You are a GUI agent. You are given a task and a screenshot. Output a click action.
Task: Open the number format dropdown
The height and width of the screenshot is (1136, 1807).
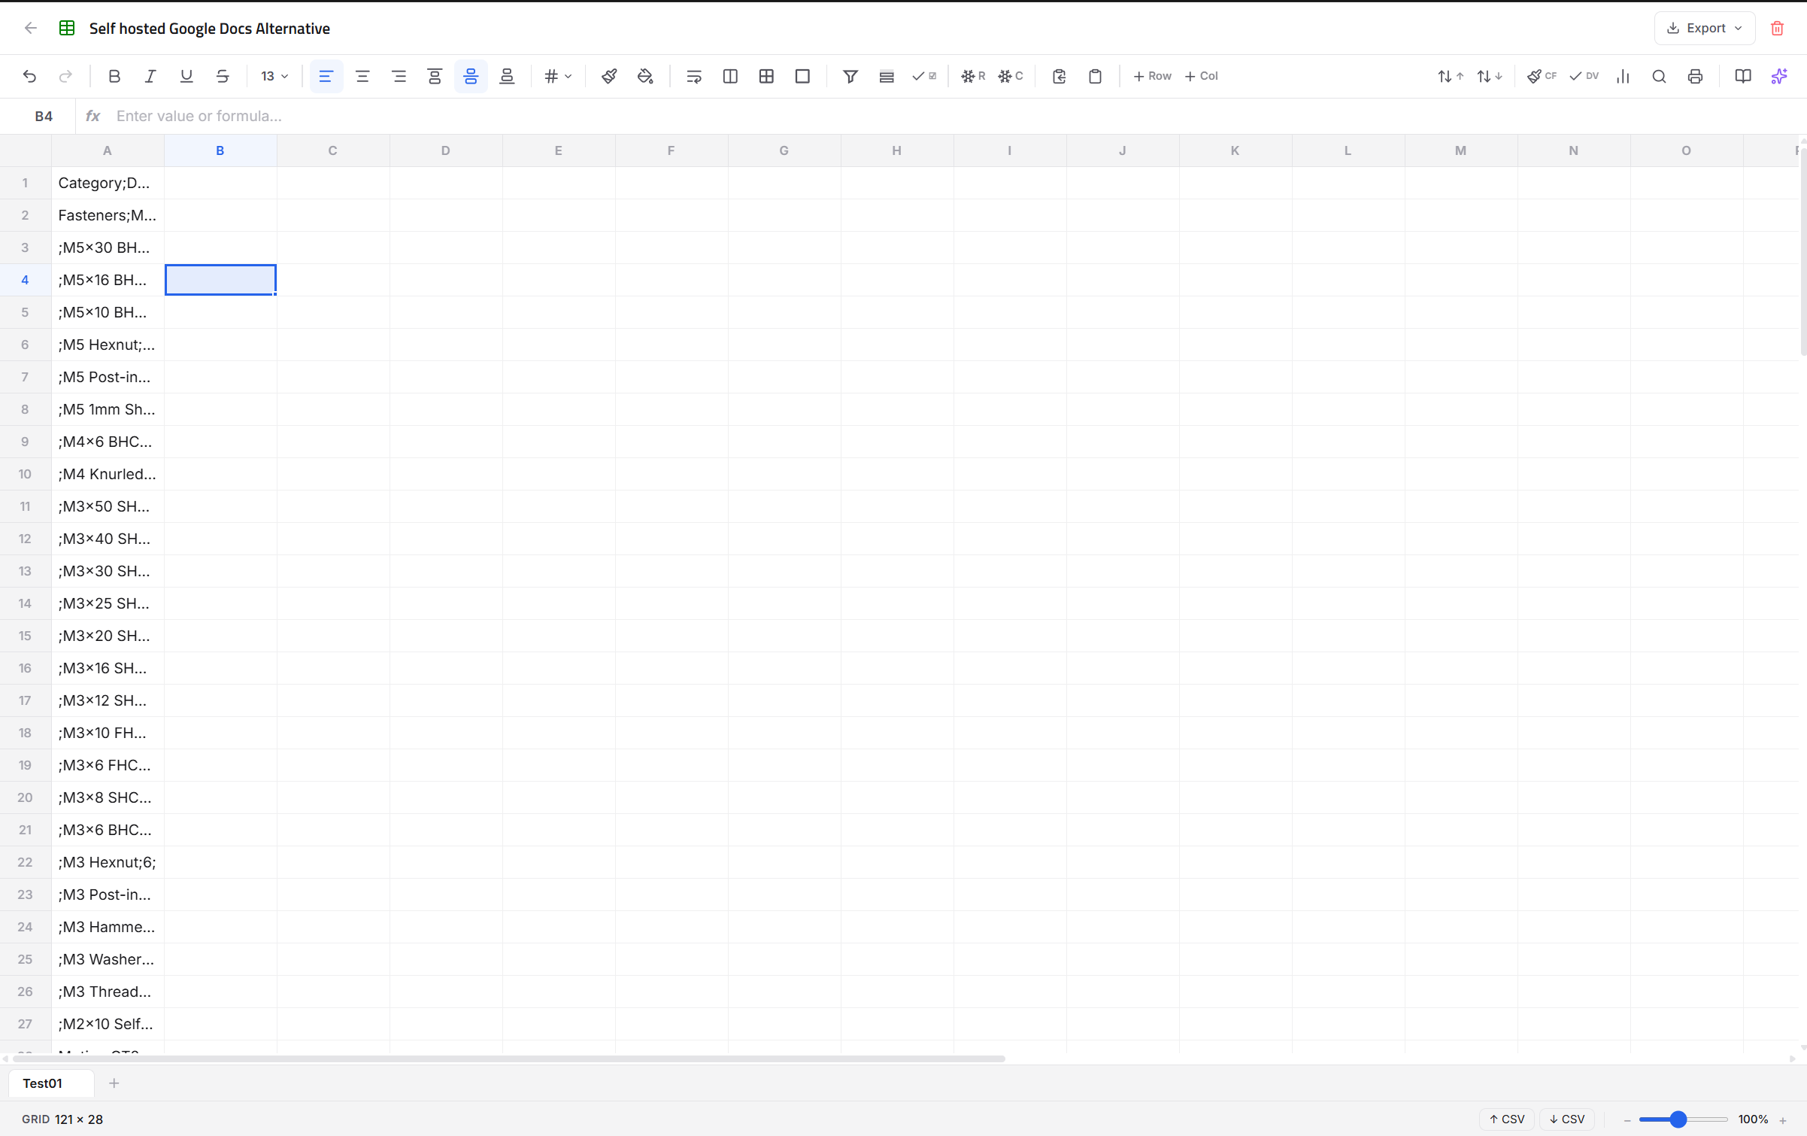click(558, 76)
